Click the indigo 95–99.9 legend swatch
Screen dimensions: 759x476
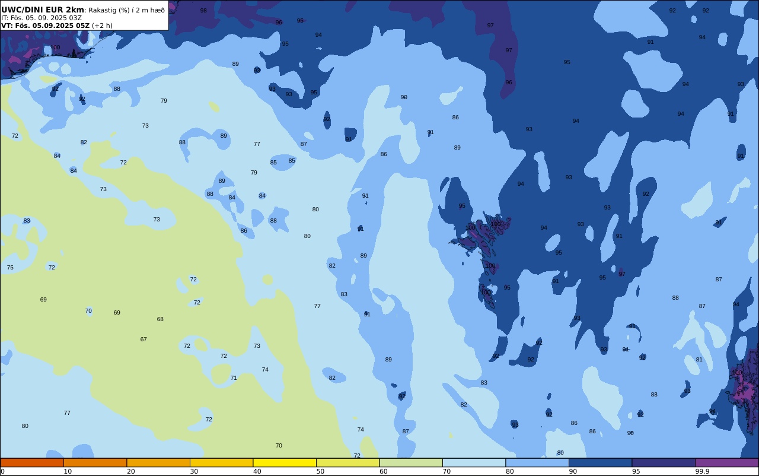(x=664, y=462)
